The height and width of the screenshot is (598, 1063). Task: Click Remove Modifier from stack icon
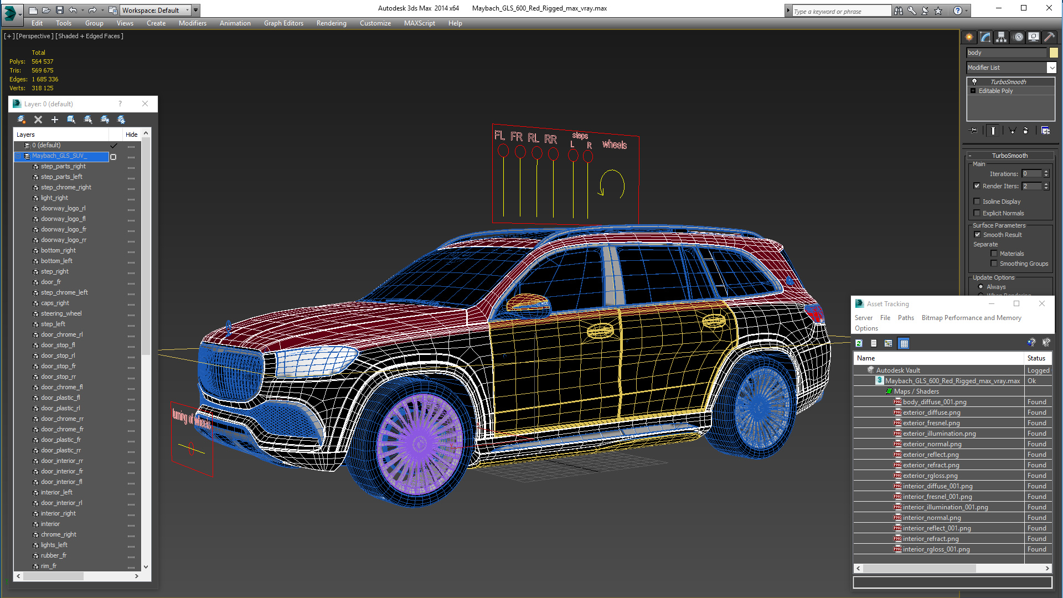point(1025,131)
